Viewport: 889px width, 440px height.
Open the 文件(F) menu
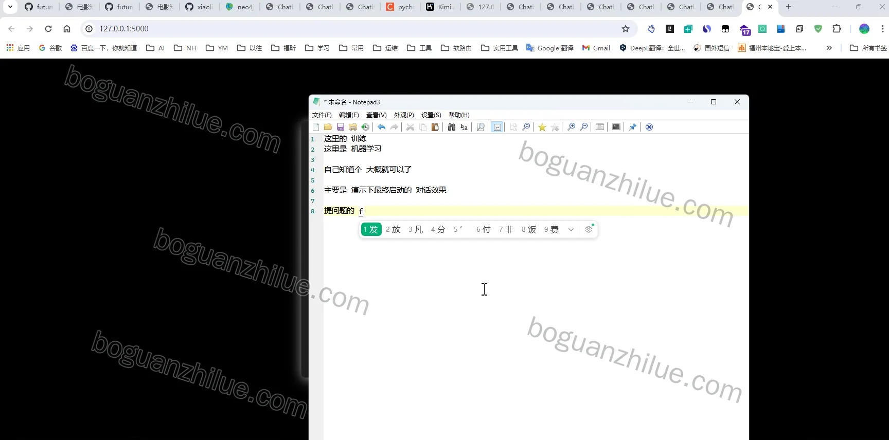322,115
